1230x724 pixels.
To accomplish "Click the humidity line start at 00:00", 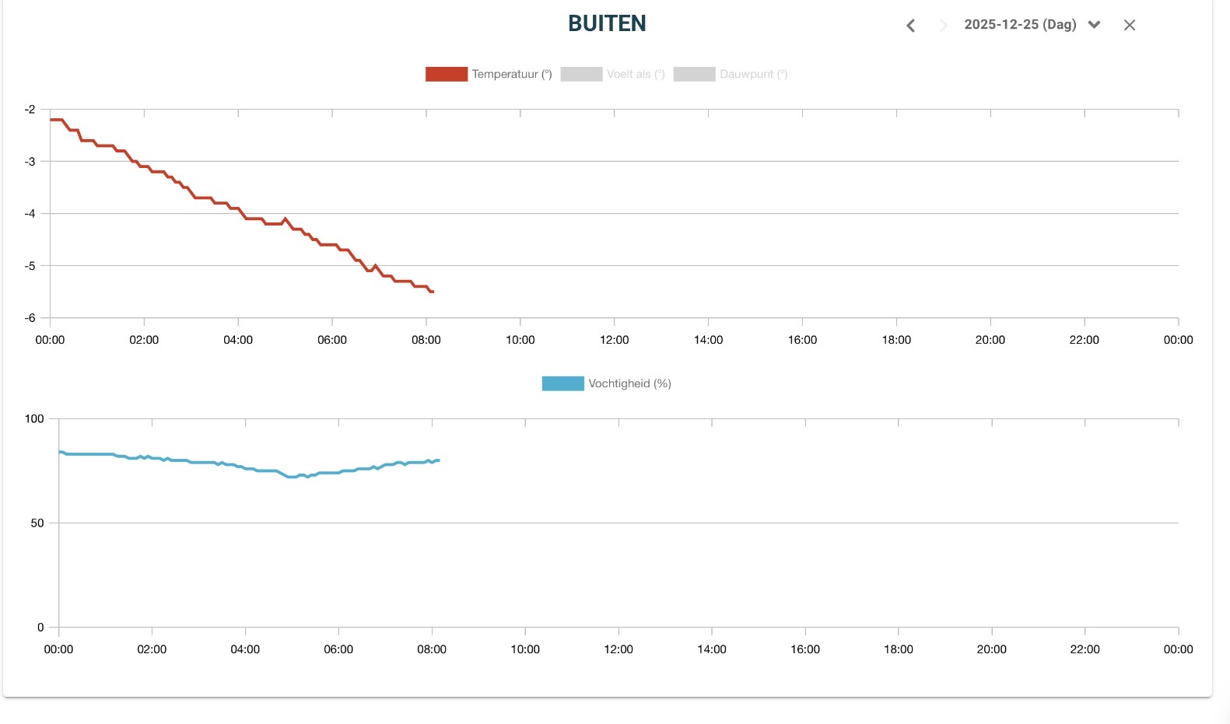I will 60,452.
